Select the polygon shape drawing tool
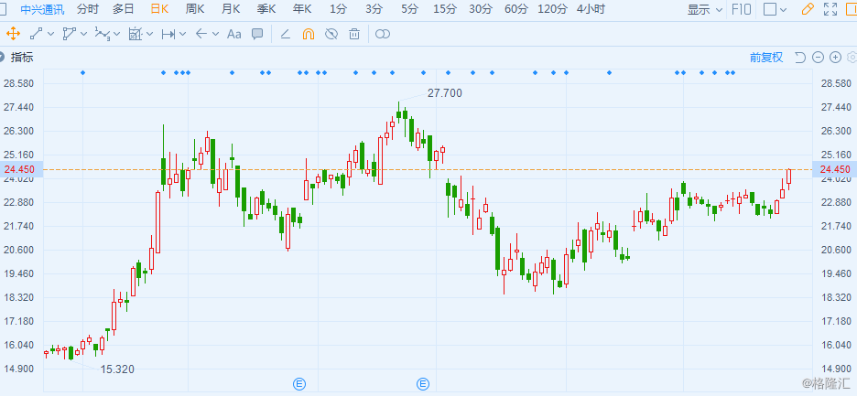The height and width of the screenshot is (396, 857). (69, 34)
